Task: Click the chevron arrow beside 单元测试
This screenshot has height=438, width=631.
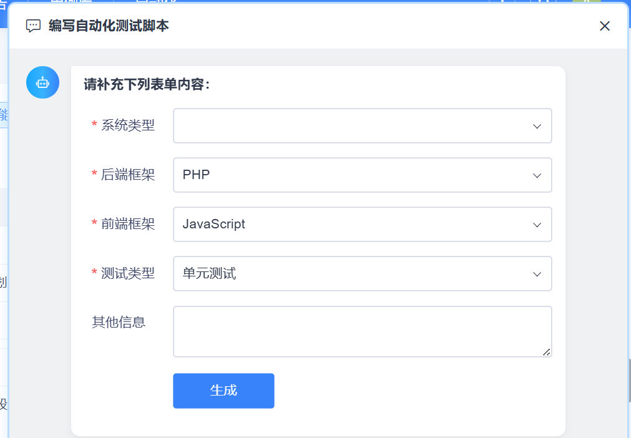Action: [x=537, y=274]
